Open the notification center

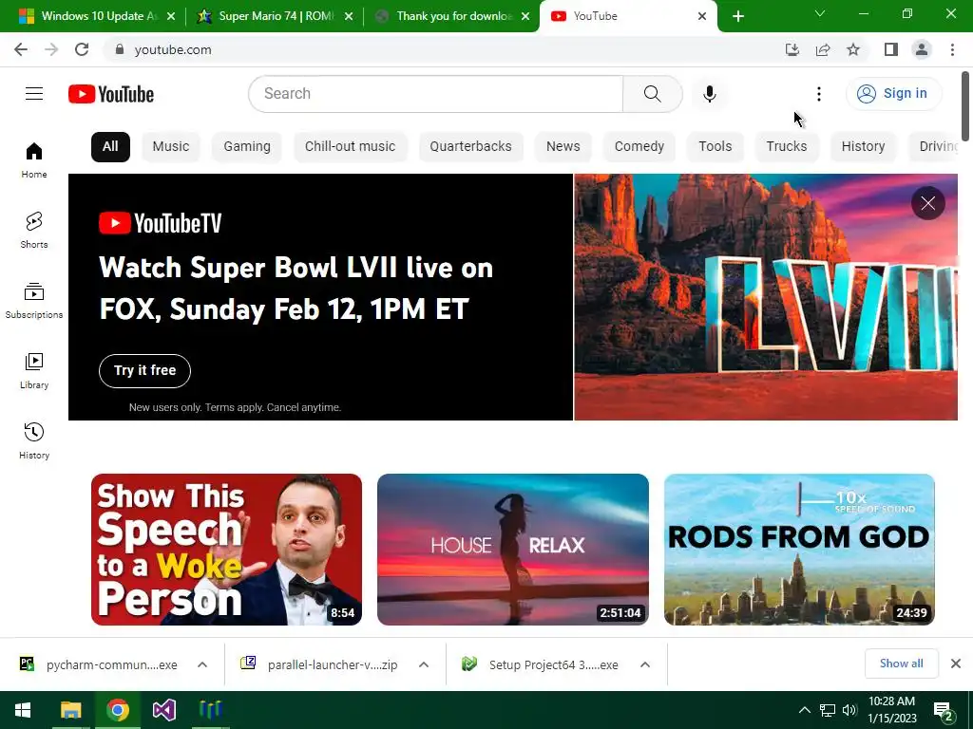(x=944, y=711)
